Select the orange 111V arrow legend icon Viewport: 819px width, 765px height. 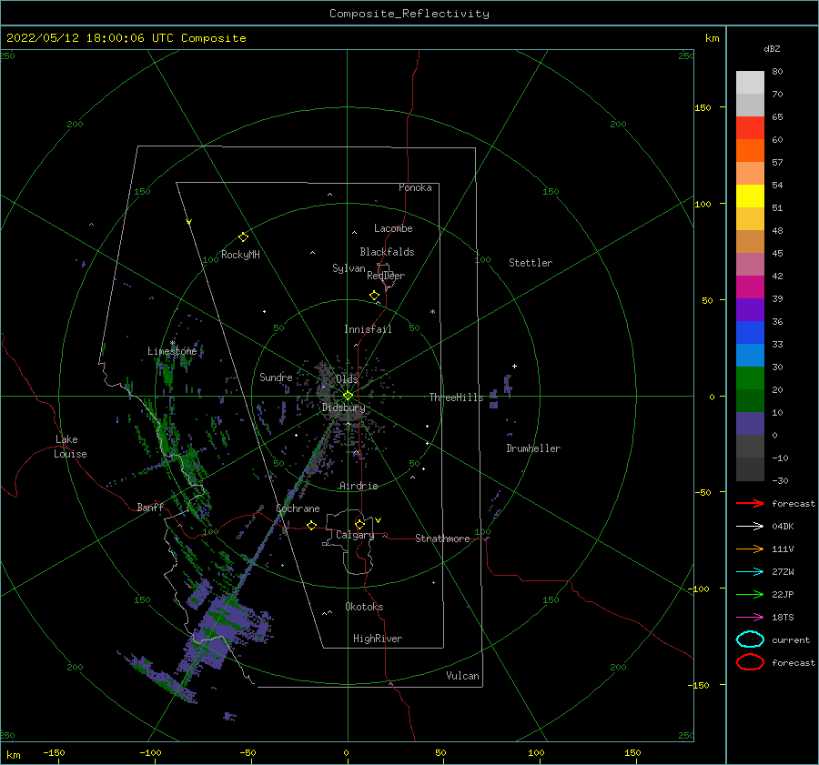pyautogui.click(x=750, y=549)
